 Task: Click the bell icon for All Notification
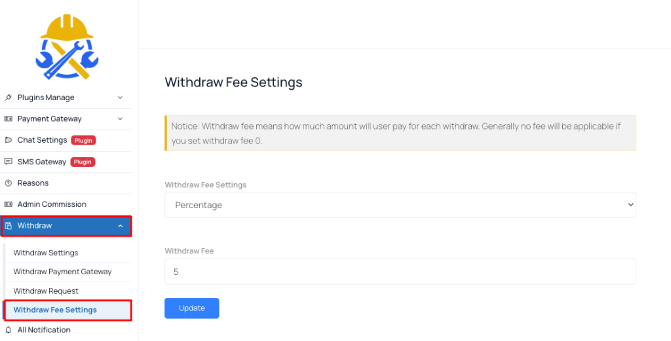[x=8, y=330]
